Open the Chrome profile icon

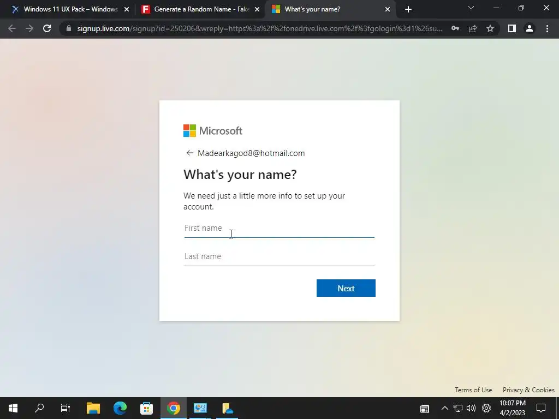tap(530, 28)
